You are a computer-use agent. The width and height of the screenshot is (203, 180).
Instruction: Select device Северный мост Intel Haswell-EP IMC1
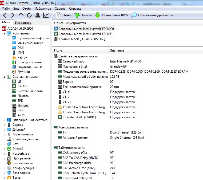click(x=84, y=34)
